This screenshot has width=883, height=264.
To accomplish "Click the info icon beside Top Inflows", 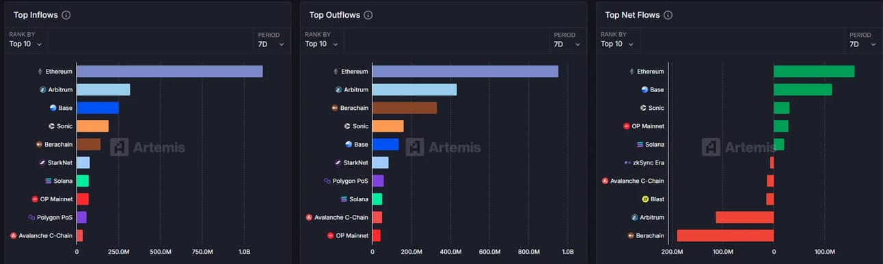I will pos(66,15).
